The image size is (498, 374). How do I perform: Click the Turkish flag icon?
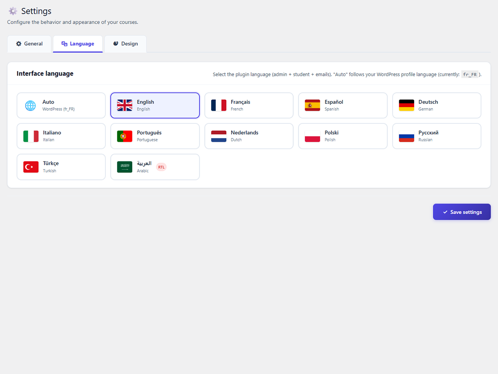point(31,167)
